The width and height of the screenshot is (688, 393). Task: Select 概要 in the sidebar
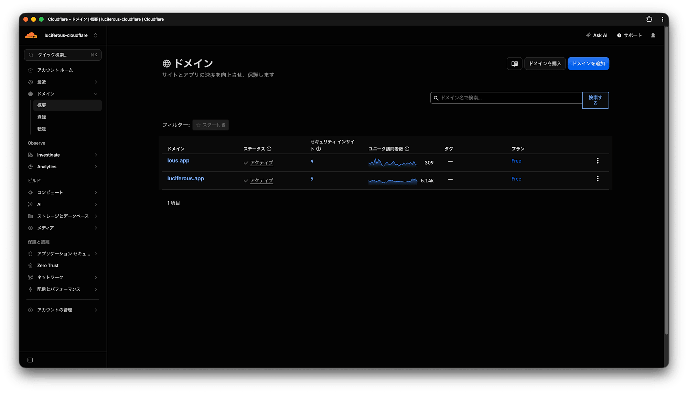[67, 105]
